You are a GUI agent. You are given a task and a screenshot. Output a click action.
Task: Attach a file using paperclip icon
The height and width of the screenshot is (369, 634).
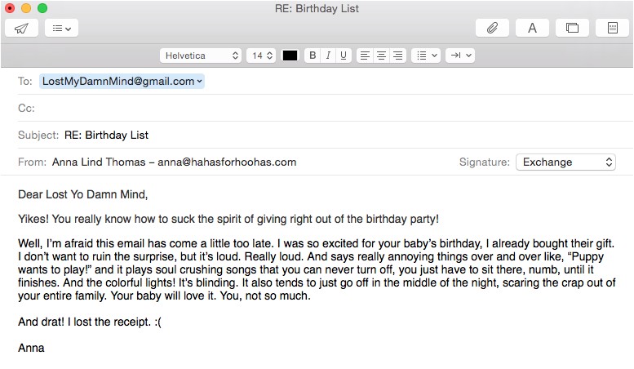[x=492, y=28]
